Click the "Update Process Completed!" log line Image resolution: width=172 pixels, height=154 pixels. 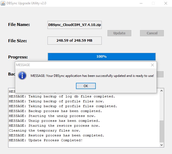(46, 140)
